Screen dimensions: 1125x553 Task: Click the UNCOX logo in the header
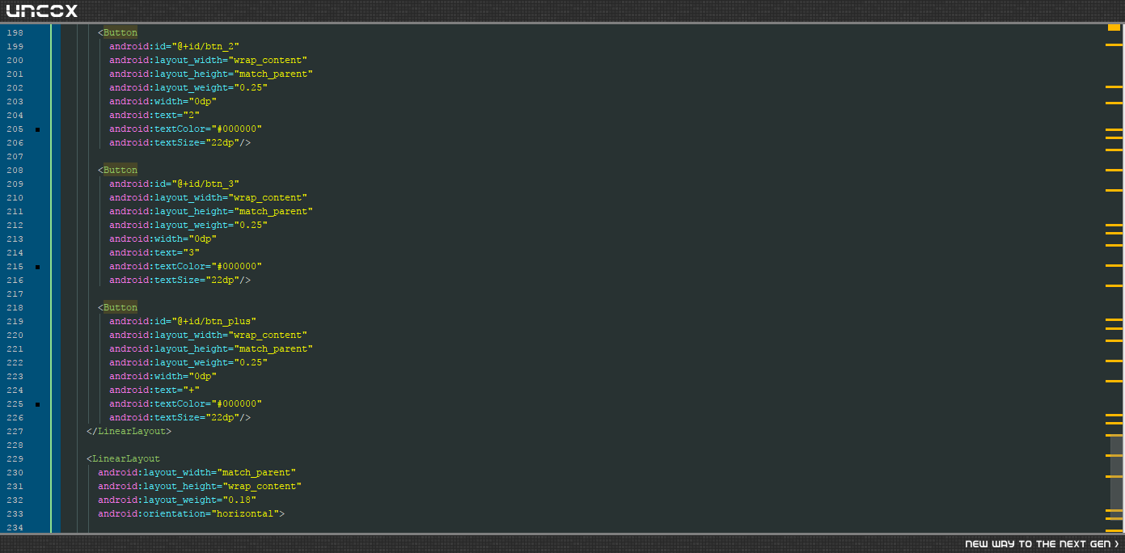click(x=41, y=11)
